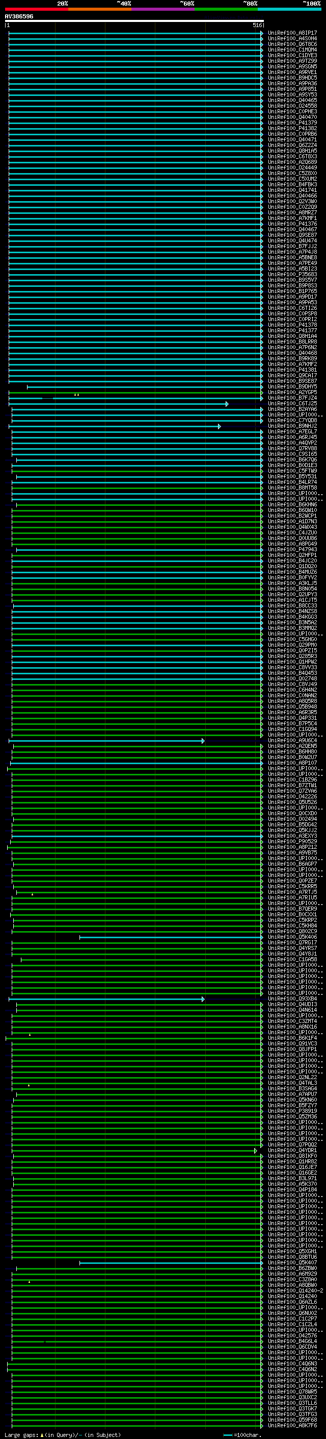Image resolution: width=326 pixels, height=1439 pixels.
Task: Select hit label UniRef100_A9U6C4
Action: [292, 740]
